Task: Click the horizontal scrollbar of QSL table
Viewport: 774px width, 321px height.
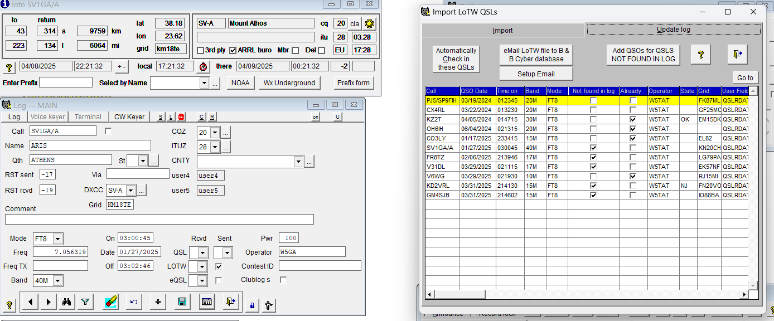Action: (586, 294)
